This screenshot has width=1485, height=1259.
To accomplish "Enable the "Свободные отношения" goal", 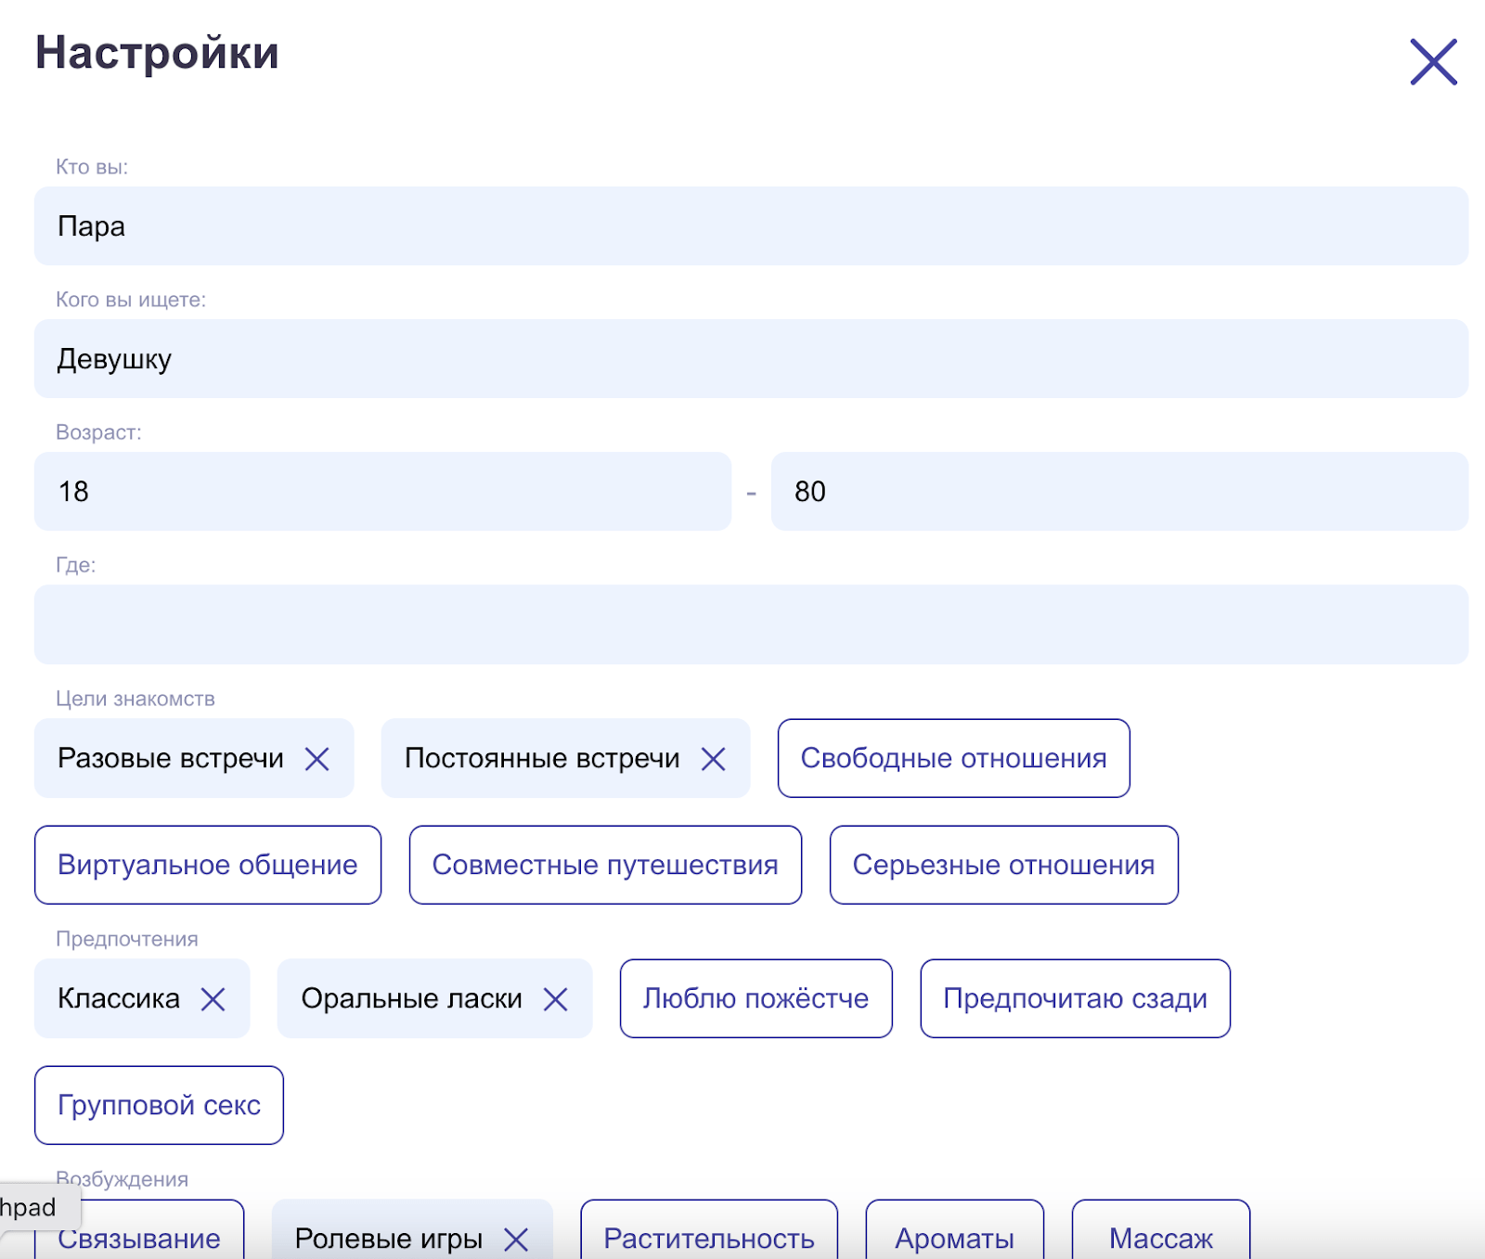I will pos(954,759).
